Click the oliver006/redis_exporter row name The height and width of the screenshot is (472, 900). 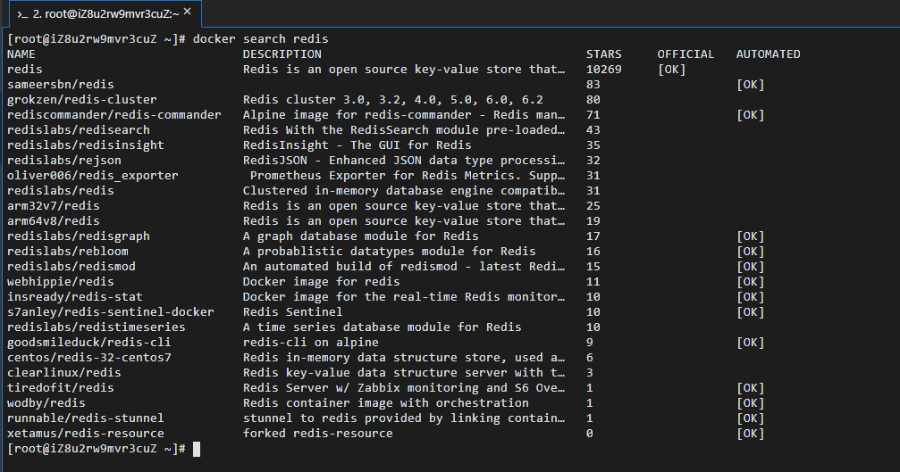click(x=92, y=176)
